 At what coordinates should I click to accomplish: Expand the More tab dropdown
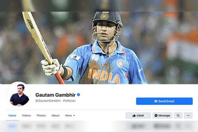(x=70, y=116)
